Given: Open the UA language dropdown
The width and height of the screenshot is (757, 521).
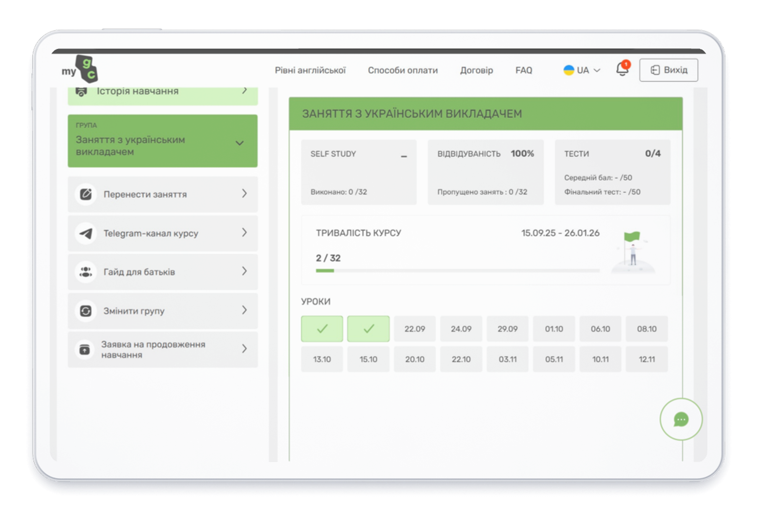Looking at the screenshot, I should [582, 70].
